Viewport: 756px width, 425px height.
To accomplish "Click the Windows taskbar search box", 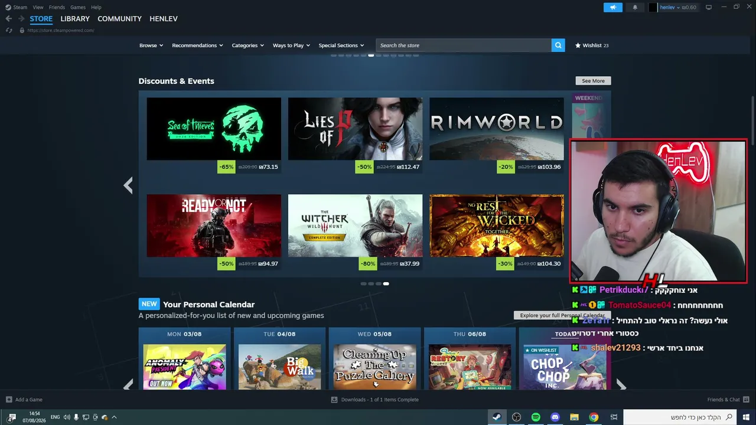I will pos(679,417).
